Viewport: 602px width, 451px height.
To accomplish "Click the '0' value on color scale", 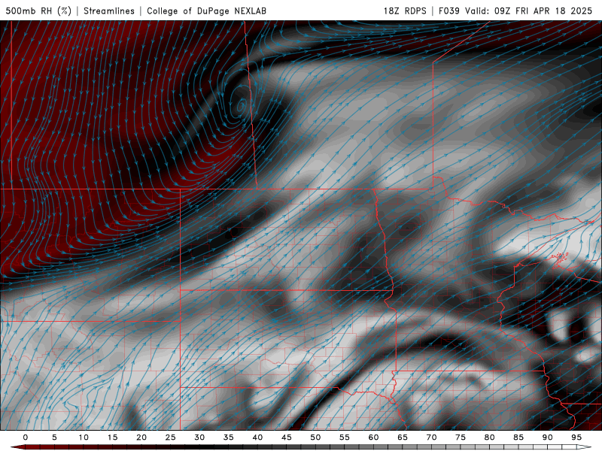I will pos(26,437).
